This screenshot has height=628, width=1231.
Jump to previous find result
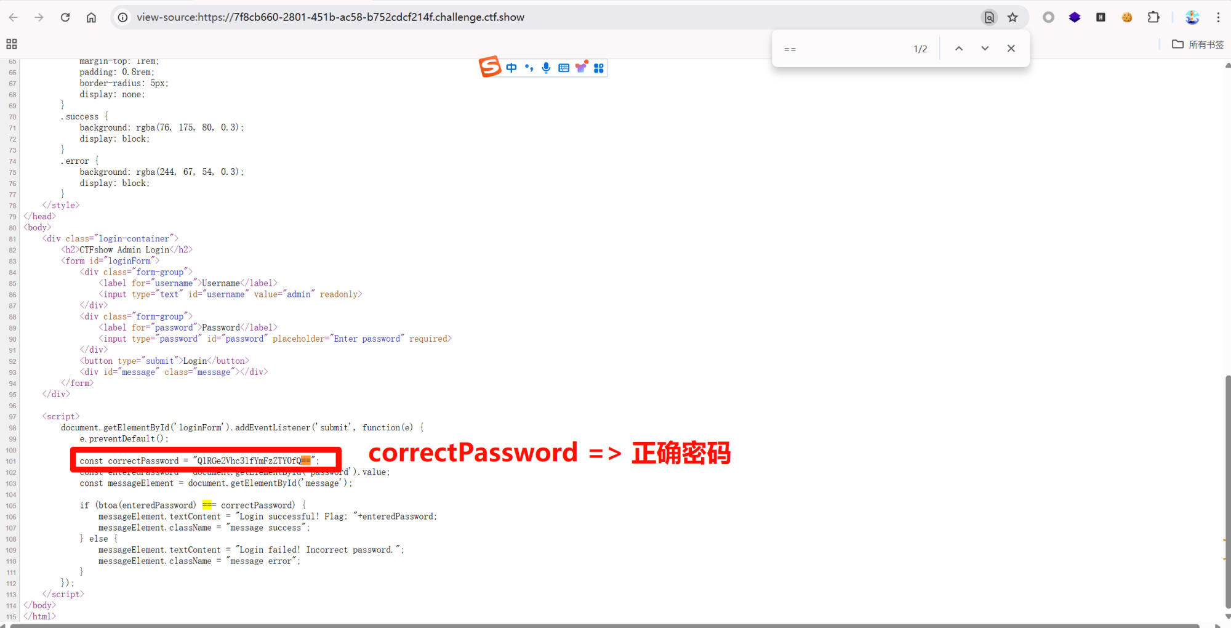pyautogui.click(x=959, y=49)
